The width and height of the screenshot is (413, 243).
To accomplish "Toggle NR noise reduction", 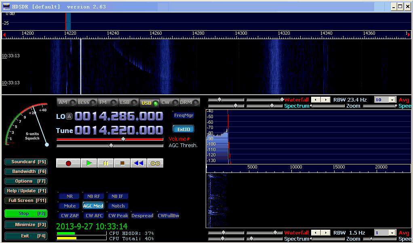I will tap(69, 196).
